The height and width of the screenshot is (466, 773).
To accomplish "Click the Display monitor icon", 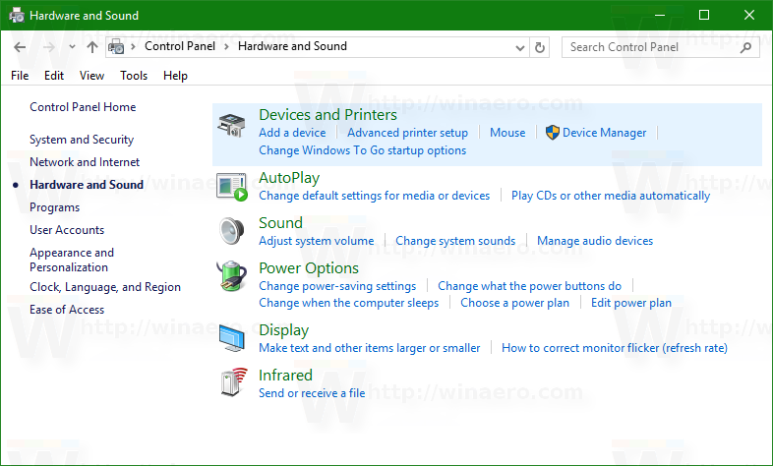I will pyautogui.click(x=232, y=338).
